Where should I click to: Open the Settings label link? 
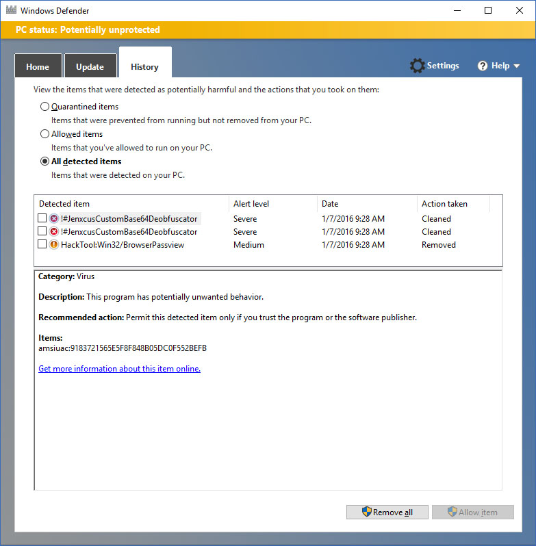click(443, 66)
